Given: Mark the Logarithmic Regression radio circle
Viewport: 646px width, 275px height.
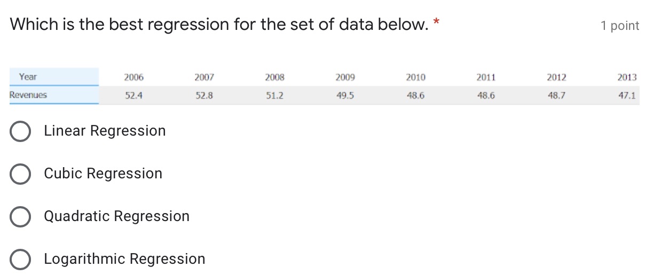Looking at the screenshot, I should 20,260.
